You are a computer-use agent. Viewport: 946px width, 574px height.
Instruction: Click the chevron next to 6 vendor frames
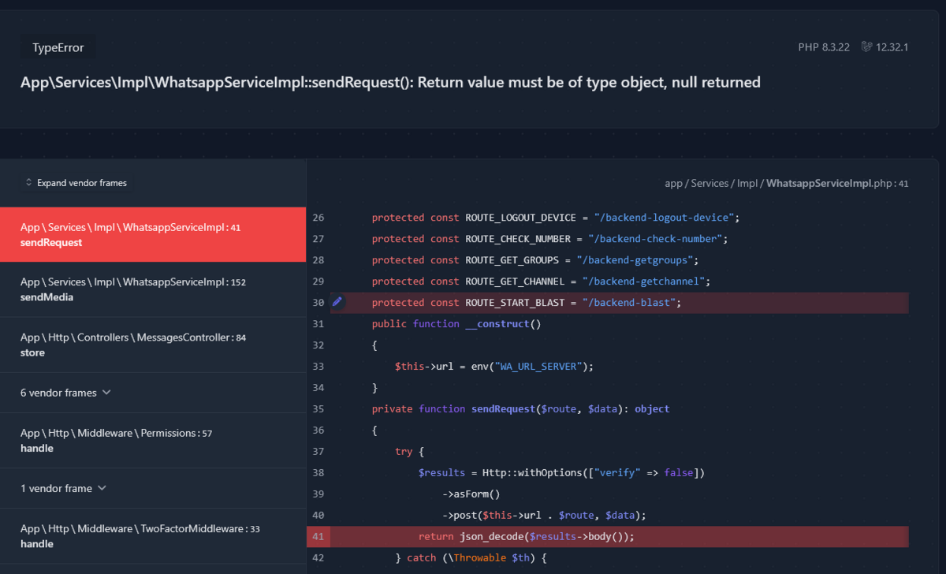107,393
